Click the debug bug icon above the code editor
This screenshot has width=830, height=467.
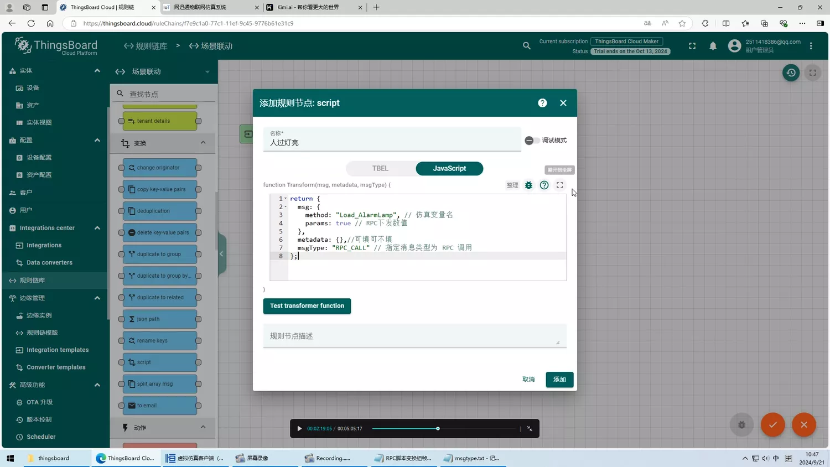(x=528, y=185)
